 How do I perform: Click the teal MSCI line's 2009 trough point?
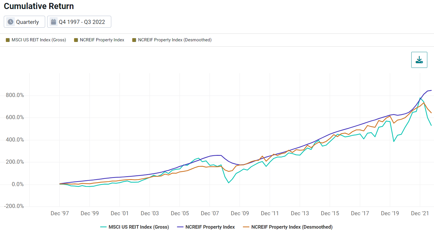[x=229, y=183]
